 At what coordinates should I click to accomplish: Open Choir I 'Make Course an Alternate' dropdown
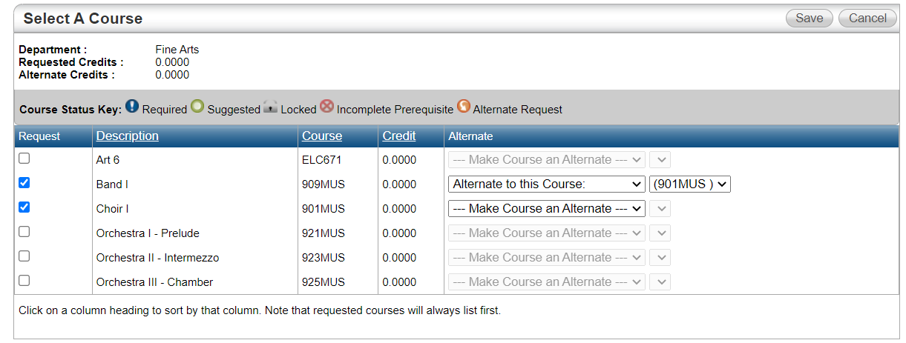click(547, 208)
